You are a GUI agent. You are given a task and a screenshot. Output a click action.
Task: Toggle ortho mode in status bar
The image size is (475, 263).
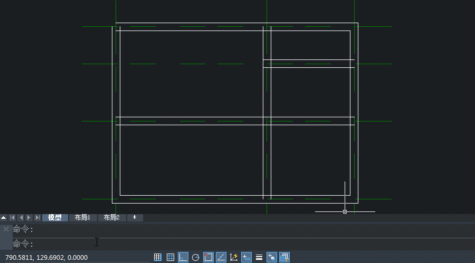[x=183, y=257]
